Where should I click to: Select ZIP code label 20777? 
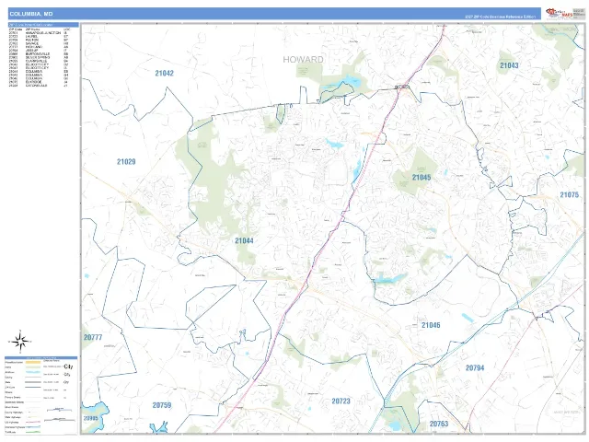[93, 337]
